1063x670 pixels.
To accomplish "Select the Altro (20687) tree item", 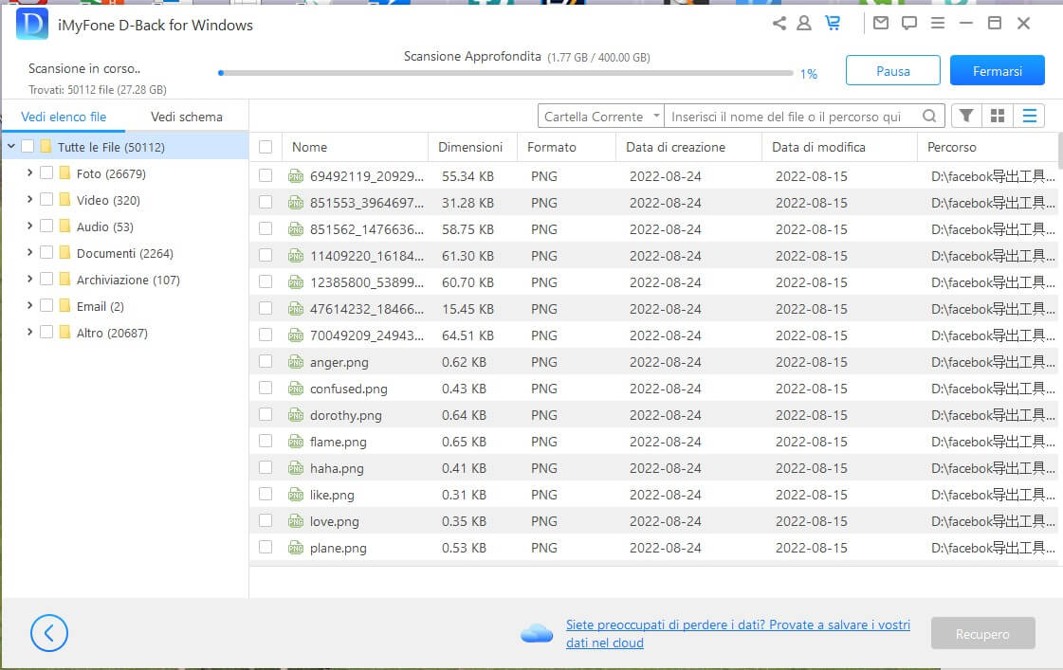I will click(x=112, y=333).
